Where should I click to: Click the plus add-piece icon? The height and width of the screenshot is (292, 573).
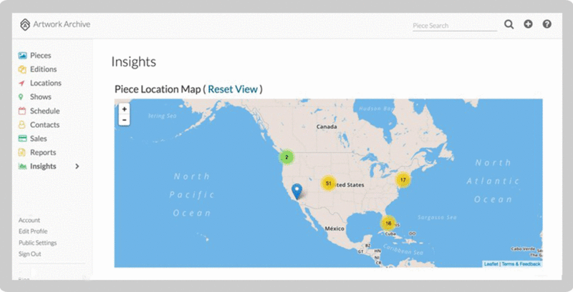pos(528,24)
